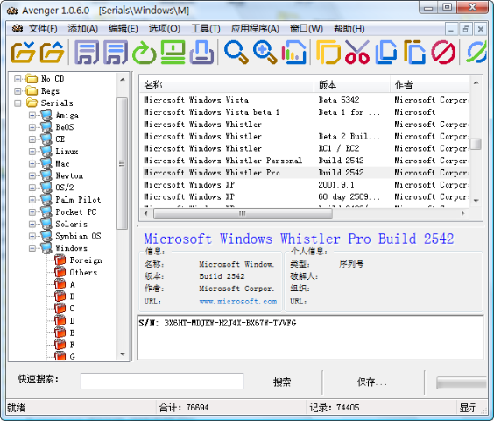Click the yellow overlapping squares icon
The height and width of the screenshot is (421, 494).
328,52
